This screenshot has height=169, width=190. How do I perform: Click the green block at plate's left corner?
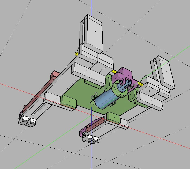68,101
